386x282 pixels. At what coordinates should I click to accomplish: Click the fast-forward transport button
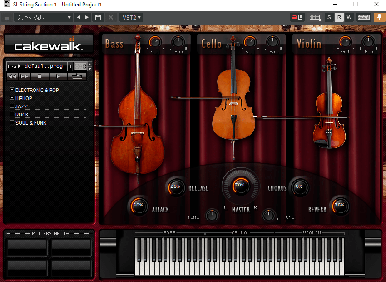24,76
